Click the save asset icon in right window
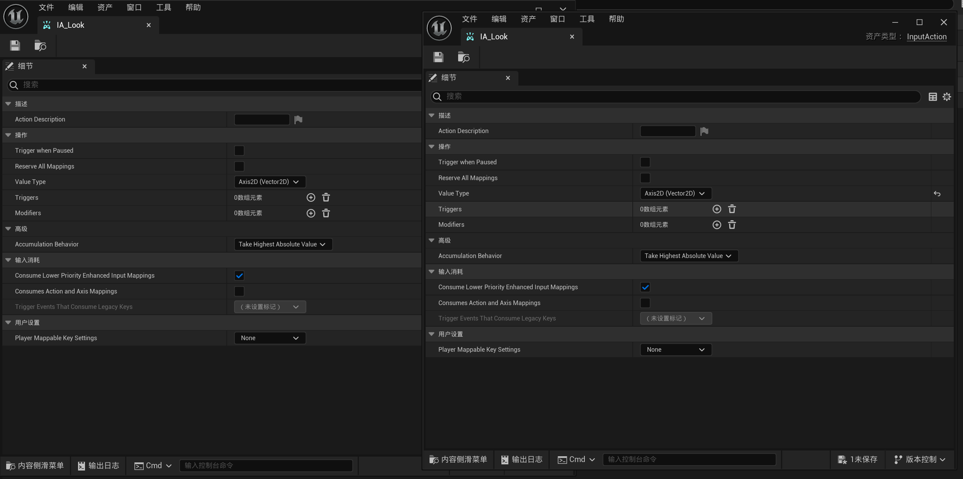 pos(438,57)
